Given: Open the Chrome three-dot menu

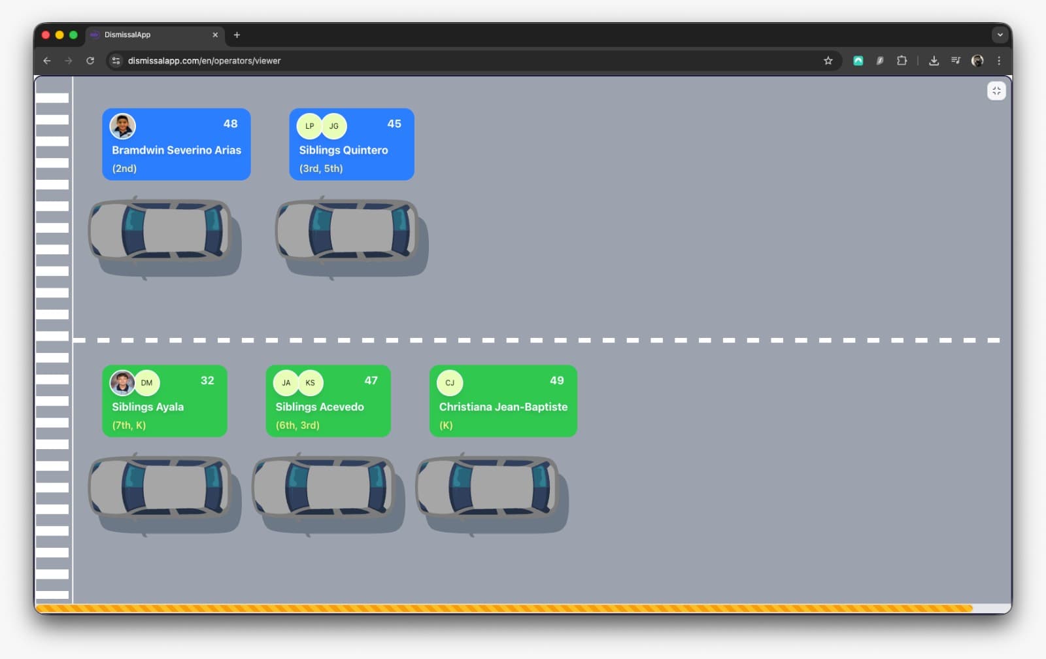Looking at the screenshot, I should coord(998,61).
